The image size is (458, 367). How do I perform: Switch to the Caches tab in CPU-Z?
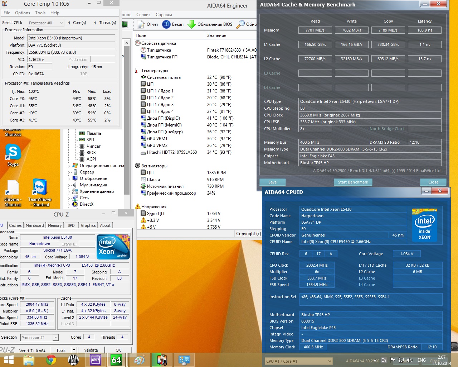[x=15, y=225]
